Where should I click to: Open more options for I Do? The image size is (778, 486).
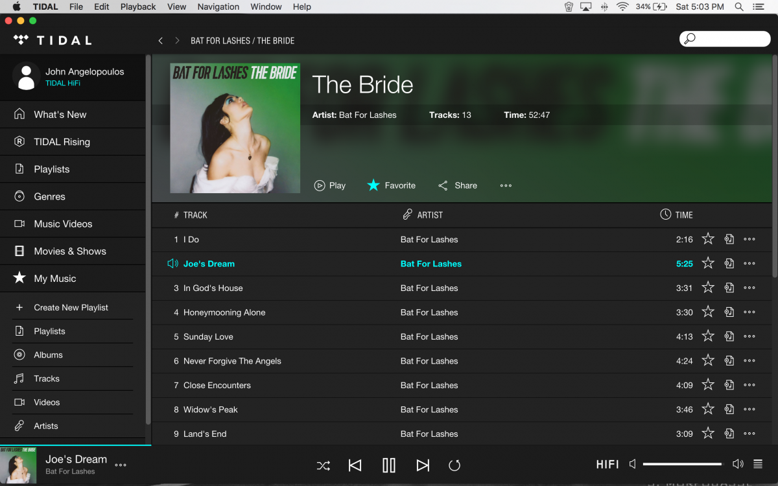point(749,239)
